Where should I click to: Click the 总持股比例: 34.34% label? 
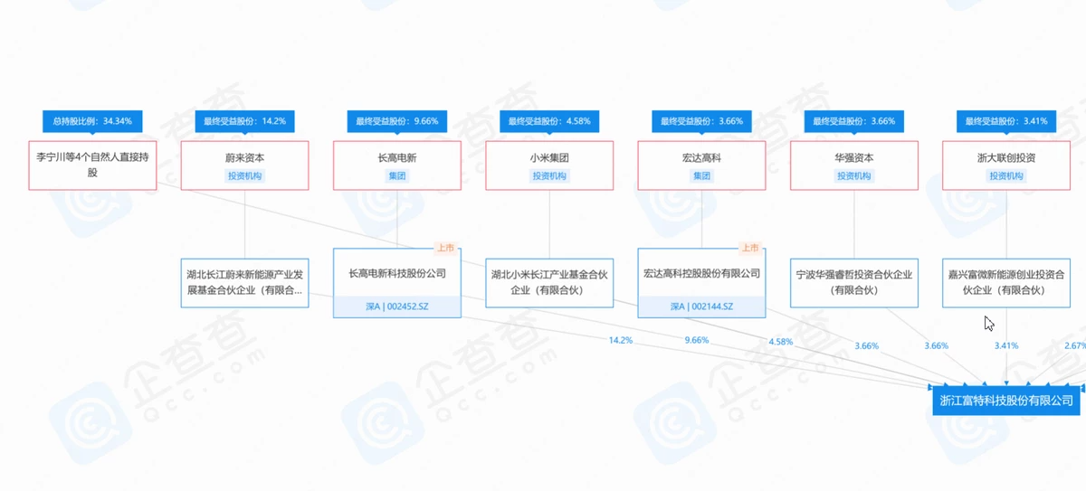tap(92, 121)
